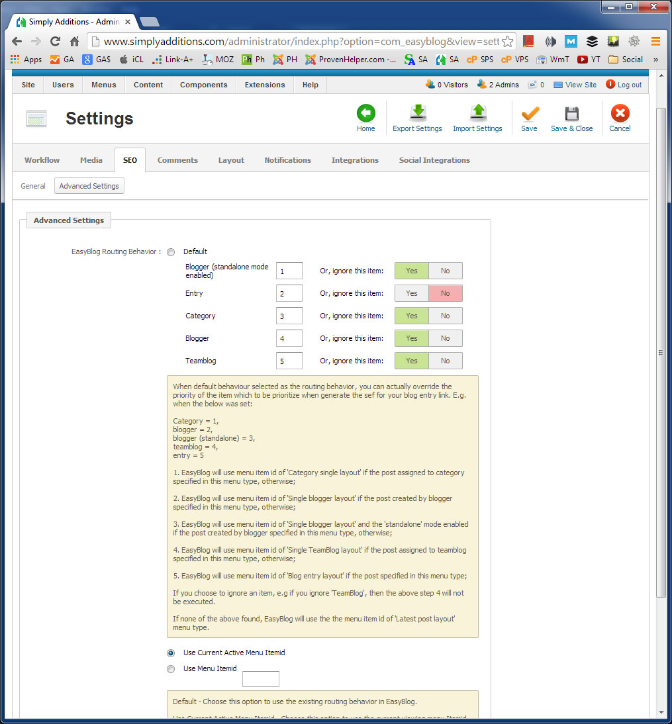This screenshot has height=724, width=672.
Task: Open the General SEO sub-tab
Action: pyautogui.click(x=33, y=186)
